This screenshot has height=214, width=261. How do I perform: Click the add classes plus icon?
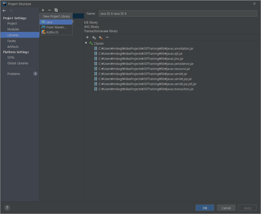tap(87, 37)
